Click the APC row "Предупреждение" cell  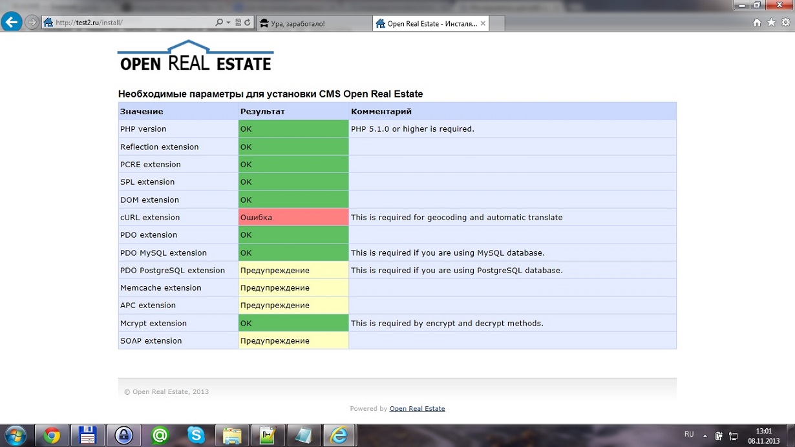(293, 305)
